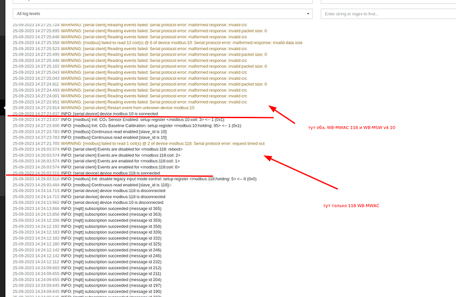Screen dimensions: 456x297
Task: Focus the string or regex search field
Action: (388, 14)
